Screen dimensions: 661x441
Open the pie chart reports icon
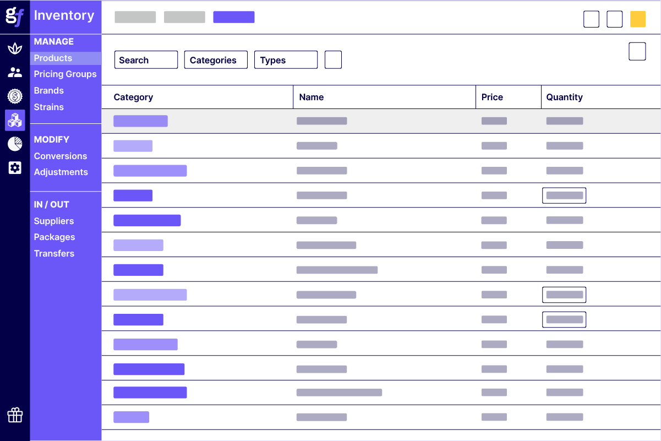[x=15, y=144]
